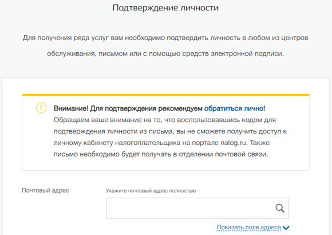Click the yellow exclamation warning icon

41,108
